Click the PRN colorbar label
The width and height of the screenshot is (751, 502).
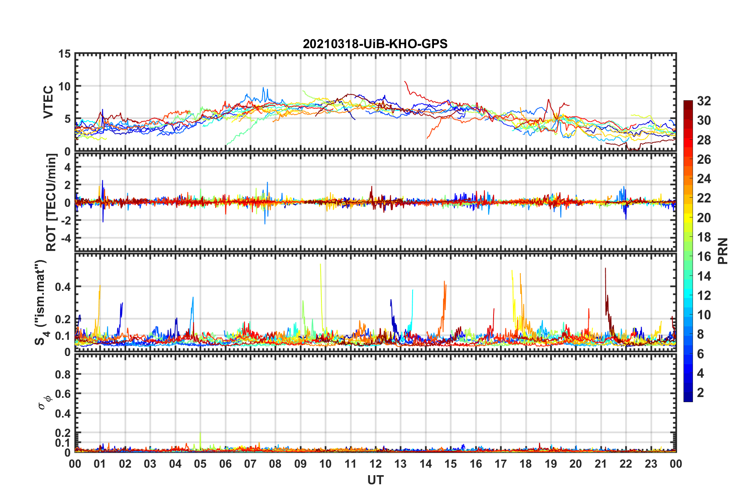pyautogui.click(x=723, y=251)
